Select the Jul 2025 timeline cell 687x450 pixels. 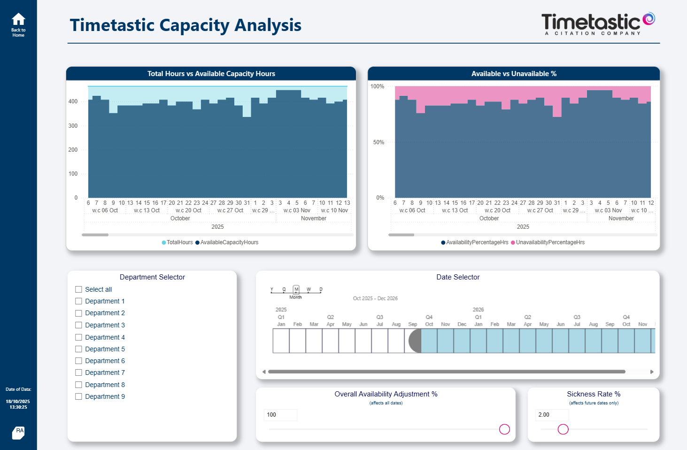[x=379, y=341]
